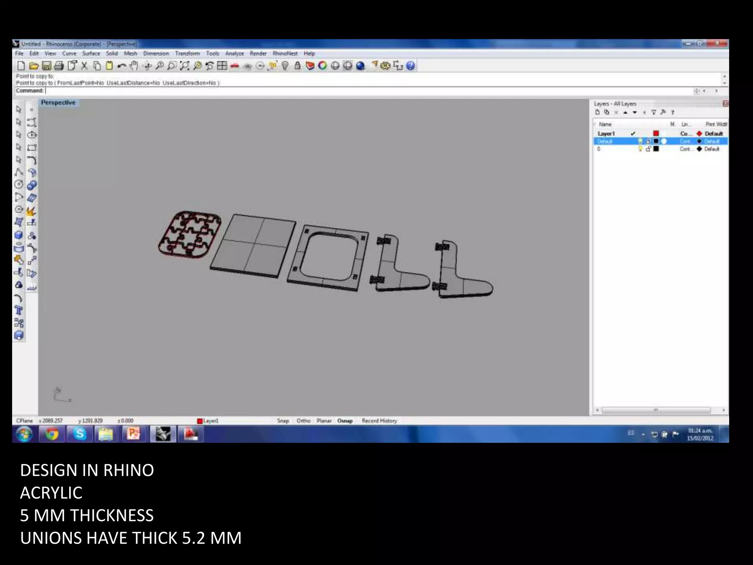This screenshot has height=565, width=753.
Task: Click Layer1 red color swatch
Action: click(x=656, y=134)
